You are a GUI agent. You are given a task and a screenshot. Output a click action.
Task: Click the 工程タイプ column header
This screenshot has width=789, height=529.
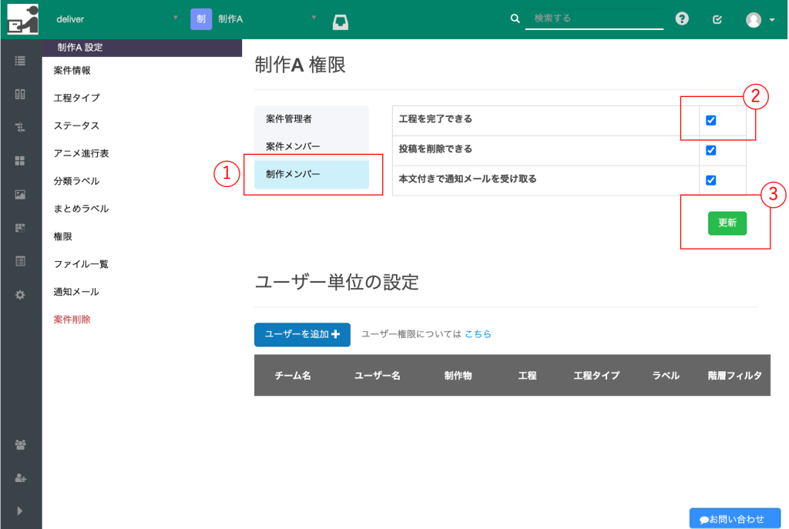[x=597, y=376]
